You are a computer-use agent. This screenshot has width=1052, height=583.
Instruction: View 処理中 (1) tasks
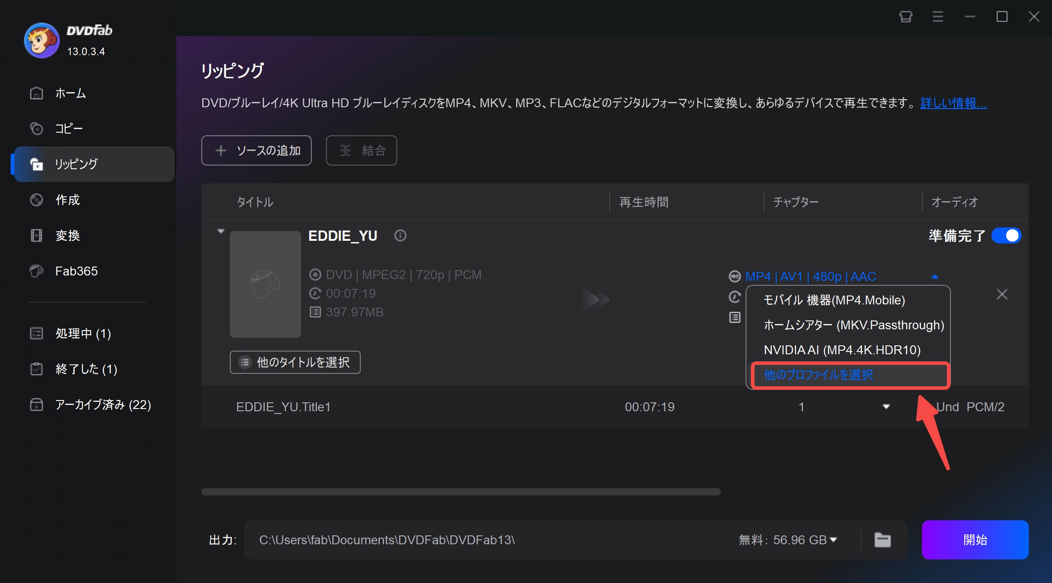pyautogui.click(x=94, y=333)
